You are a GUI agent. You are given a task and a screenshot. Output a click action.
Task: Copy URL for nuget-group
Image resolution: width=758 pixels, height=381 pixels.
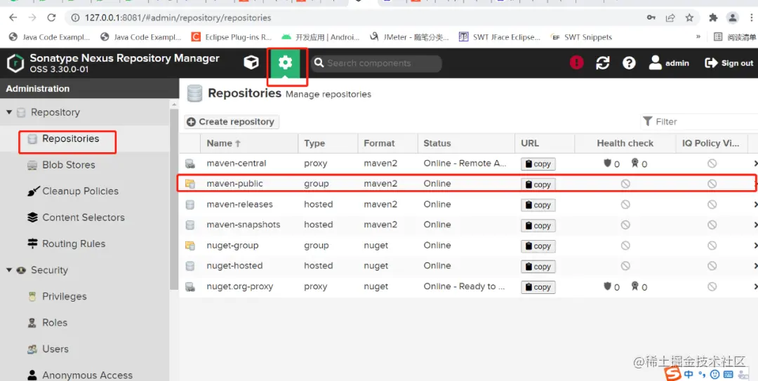[538, 246]
